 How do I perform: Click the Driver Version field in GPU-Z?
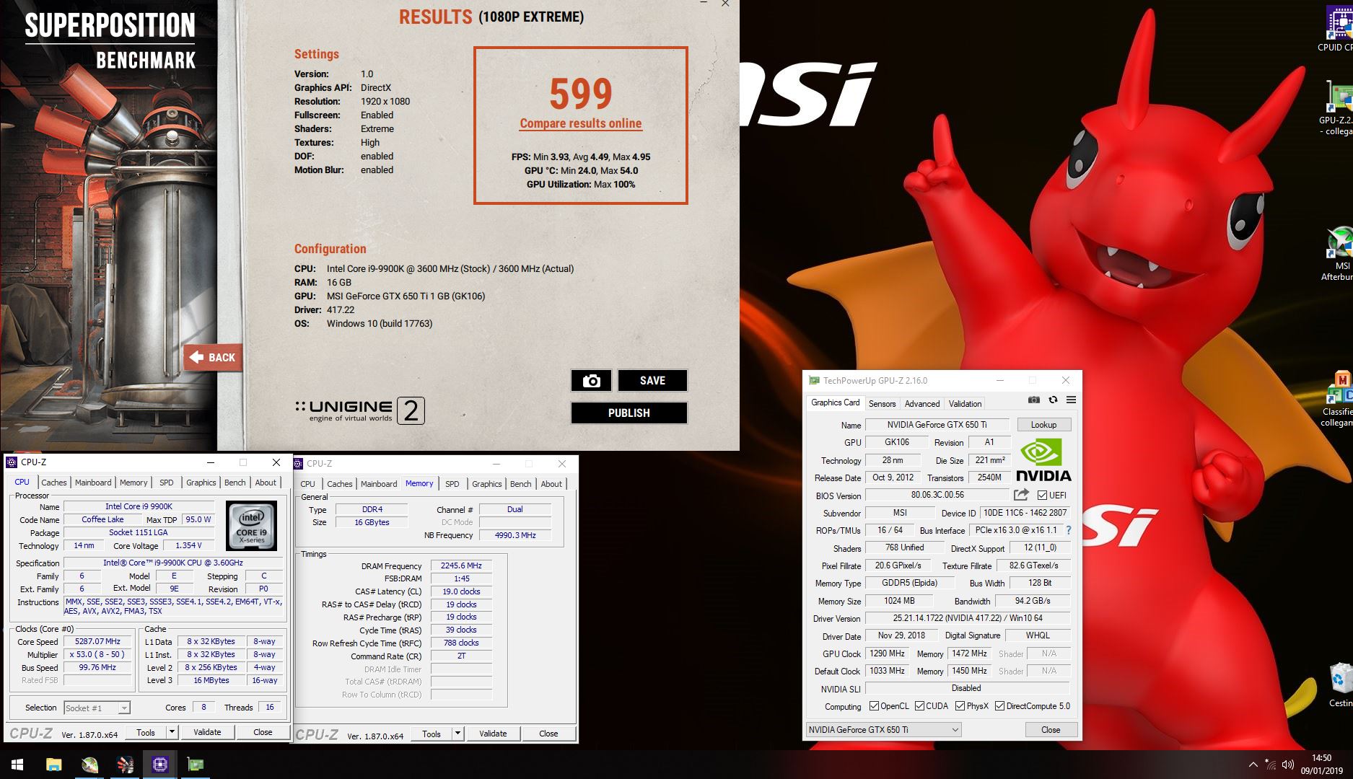pyautogui.click(x=967, y=618)
